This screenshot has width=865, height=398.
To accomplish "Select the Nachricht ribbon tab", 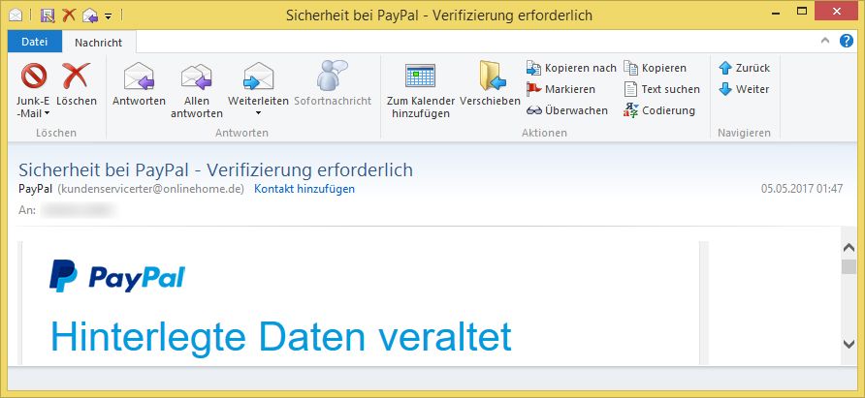I will (x=99, y=43).
